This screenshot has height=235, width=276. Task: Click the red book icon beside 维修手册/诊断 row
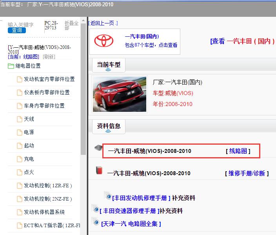[x=99, y=170]
